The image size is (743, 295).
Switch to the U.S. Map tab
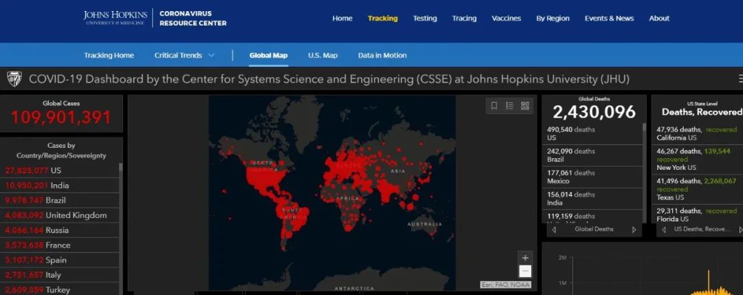click(x=323, y=56)
